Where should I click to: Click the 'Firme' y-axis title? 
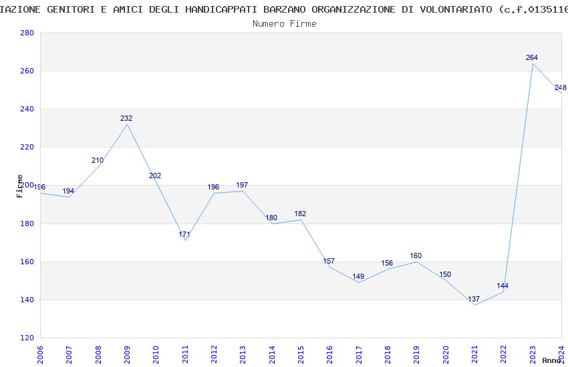point(19,186)
